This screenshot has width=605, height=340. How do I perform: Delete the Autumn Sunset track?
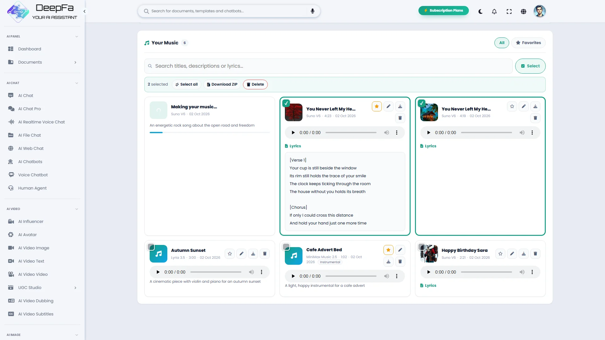pos(265,254)
